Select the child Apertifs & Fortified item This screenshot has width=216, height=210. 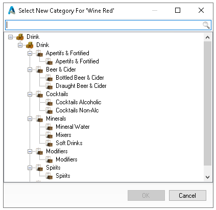(77, 61)
